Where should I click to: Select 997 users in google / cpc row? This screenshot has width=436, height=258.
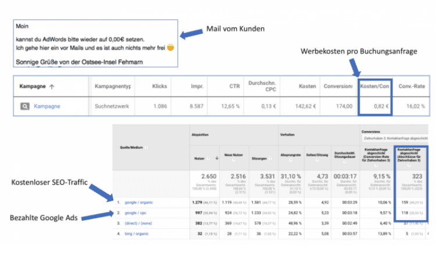pyautogui.click(x=199, y=213)
